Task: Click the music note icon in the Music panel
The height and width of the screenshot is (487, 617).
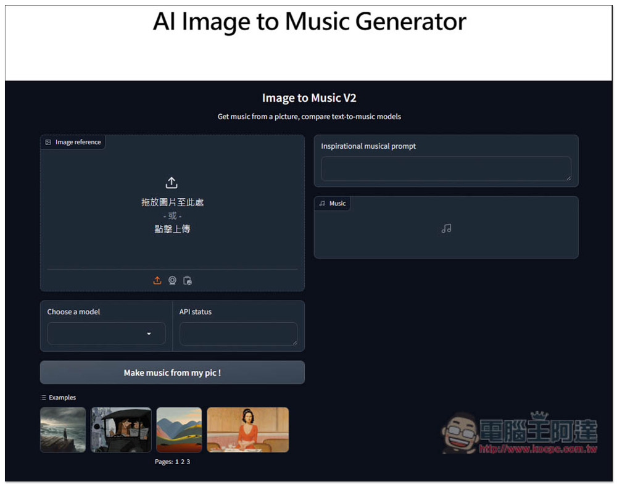Action: point(446,228)
